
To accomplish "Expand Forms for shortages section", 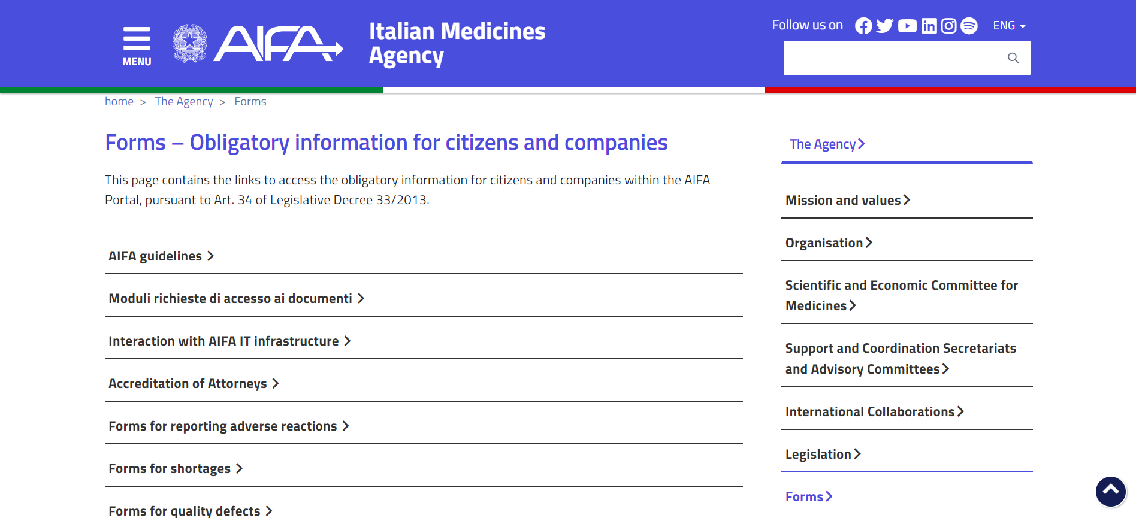I will point(424,469).
